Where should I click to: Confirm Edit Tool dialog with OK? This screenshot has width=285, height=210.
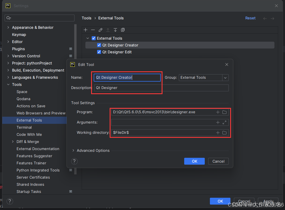[194, 161]
